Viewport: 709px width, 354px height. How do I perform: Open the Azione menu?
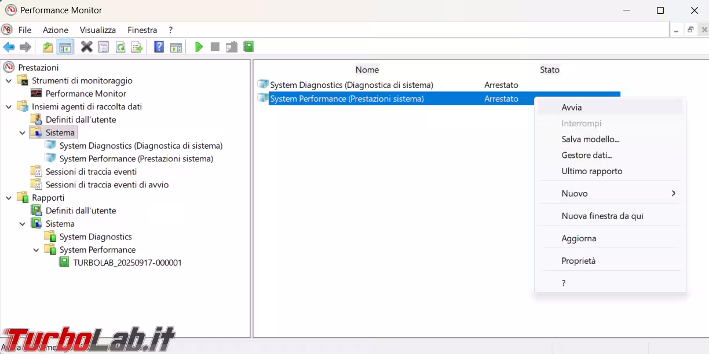click(x=55, y=30)
